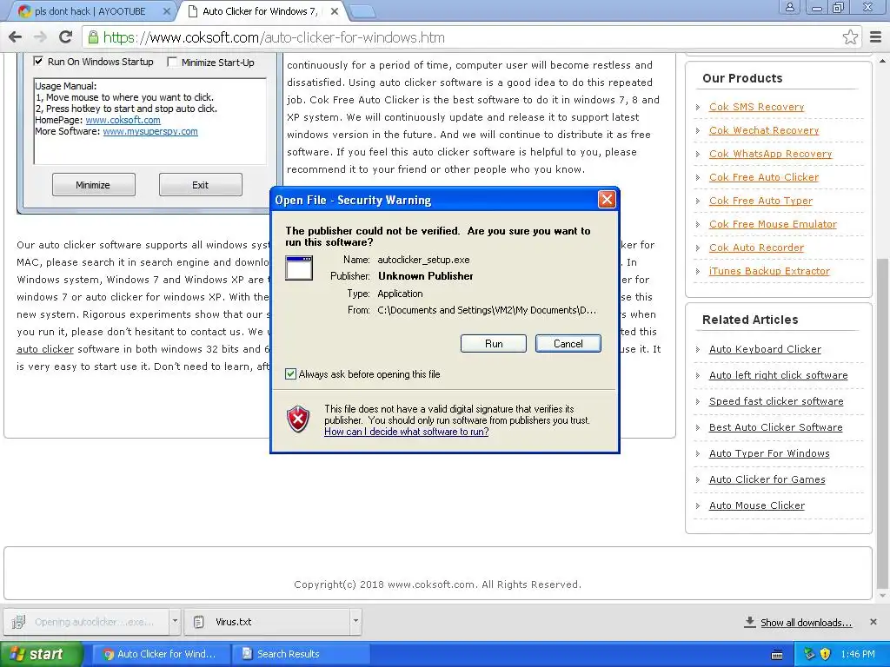Open 'How can I decide what software to run?' link
The height and width of the screenshot is (667, 890).
pyautogui.click(x=407, y=432)
